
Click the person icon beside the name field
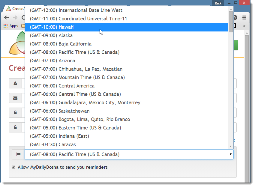pyautogui.click(x=16, y=83)
